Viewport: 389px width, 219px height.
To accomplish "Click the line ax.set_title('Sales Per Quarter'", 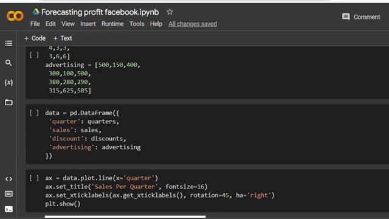I will point(126,187).
